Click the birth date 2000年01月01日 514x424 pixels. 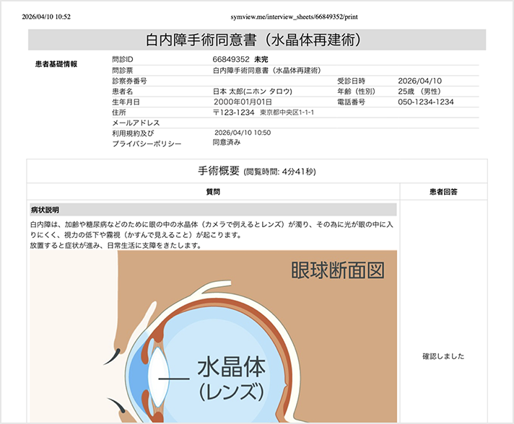242,102
